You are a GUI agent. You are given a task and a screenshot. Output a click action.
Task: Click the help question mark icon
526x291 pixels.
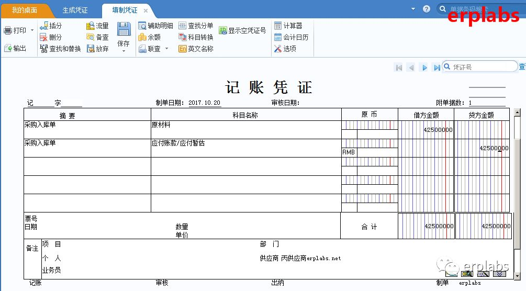427,9
